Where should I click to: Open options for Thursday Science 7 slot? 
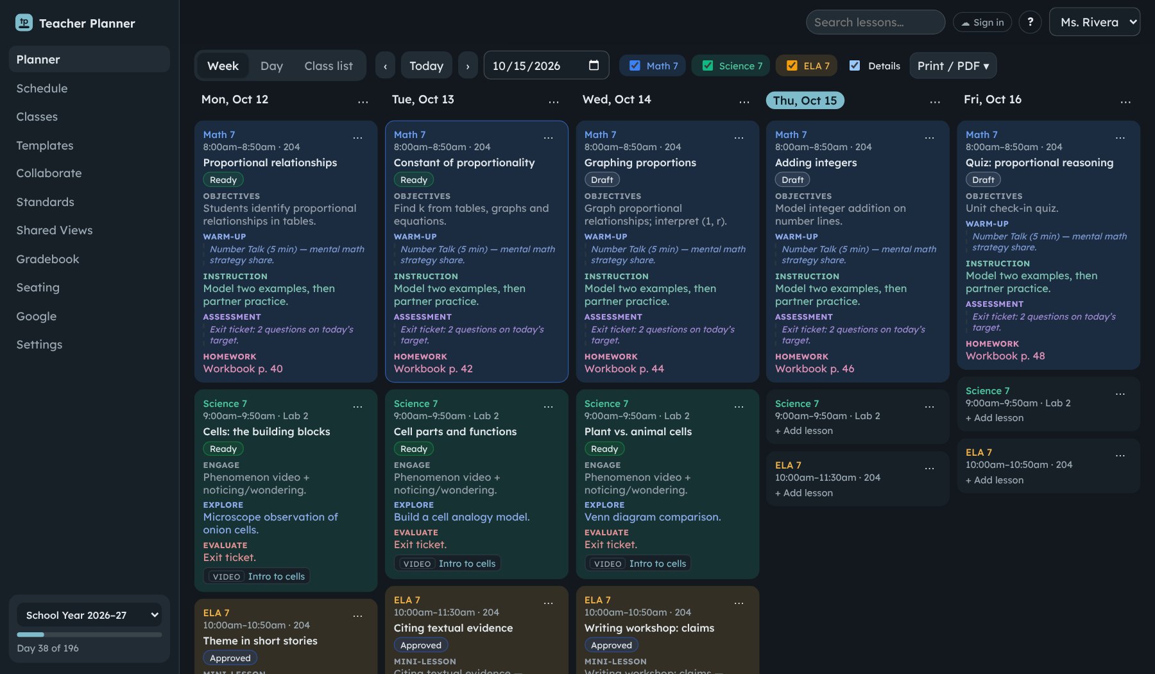(x=929, y=406)
